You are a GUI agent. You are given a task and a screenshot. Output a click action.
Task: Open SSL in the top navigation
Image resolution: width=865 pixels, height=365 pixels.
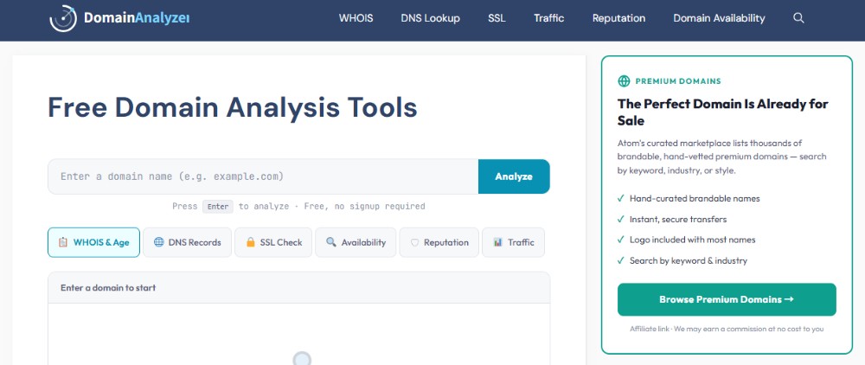coord(497,18)
